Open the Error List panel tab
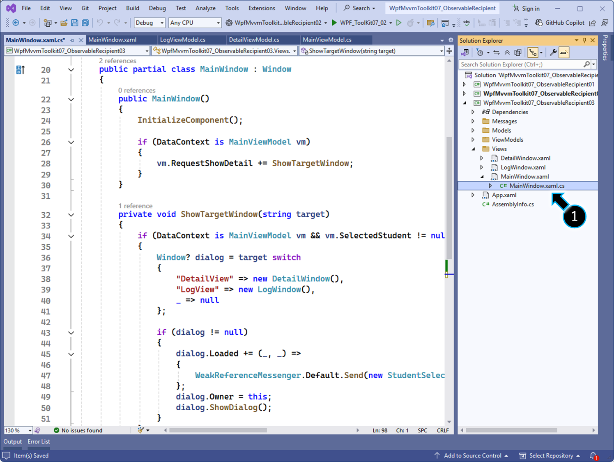This screenshot has width=614, height=462. pyautogui.click(x=39, y=441)
